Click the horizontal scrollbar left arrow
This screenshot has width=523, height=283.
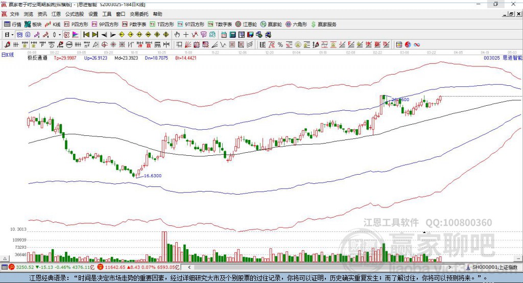189,267
